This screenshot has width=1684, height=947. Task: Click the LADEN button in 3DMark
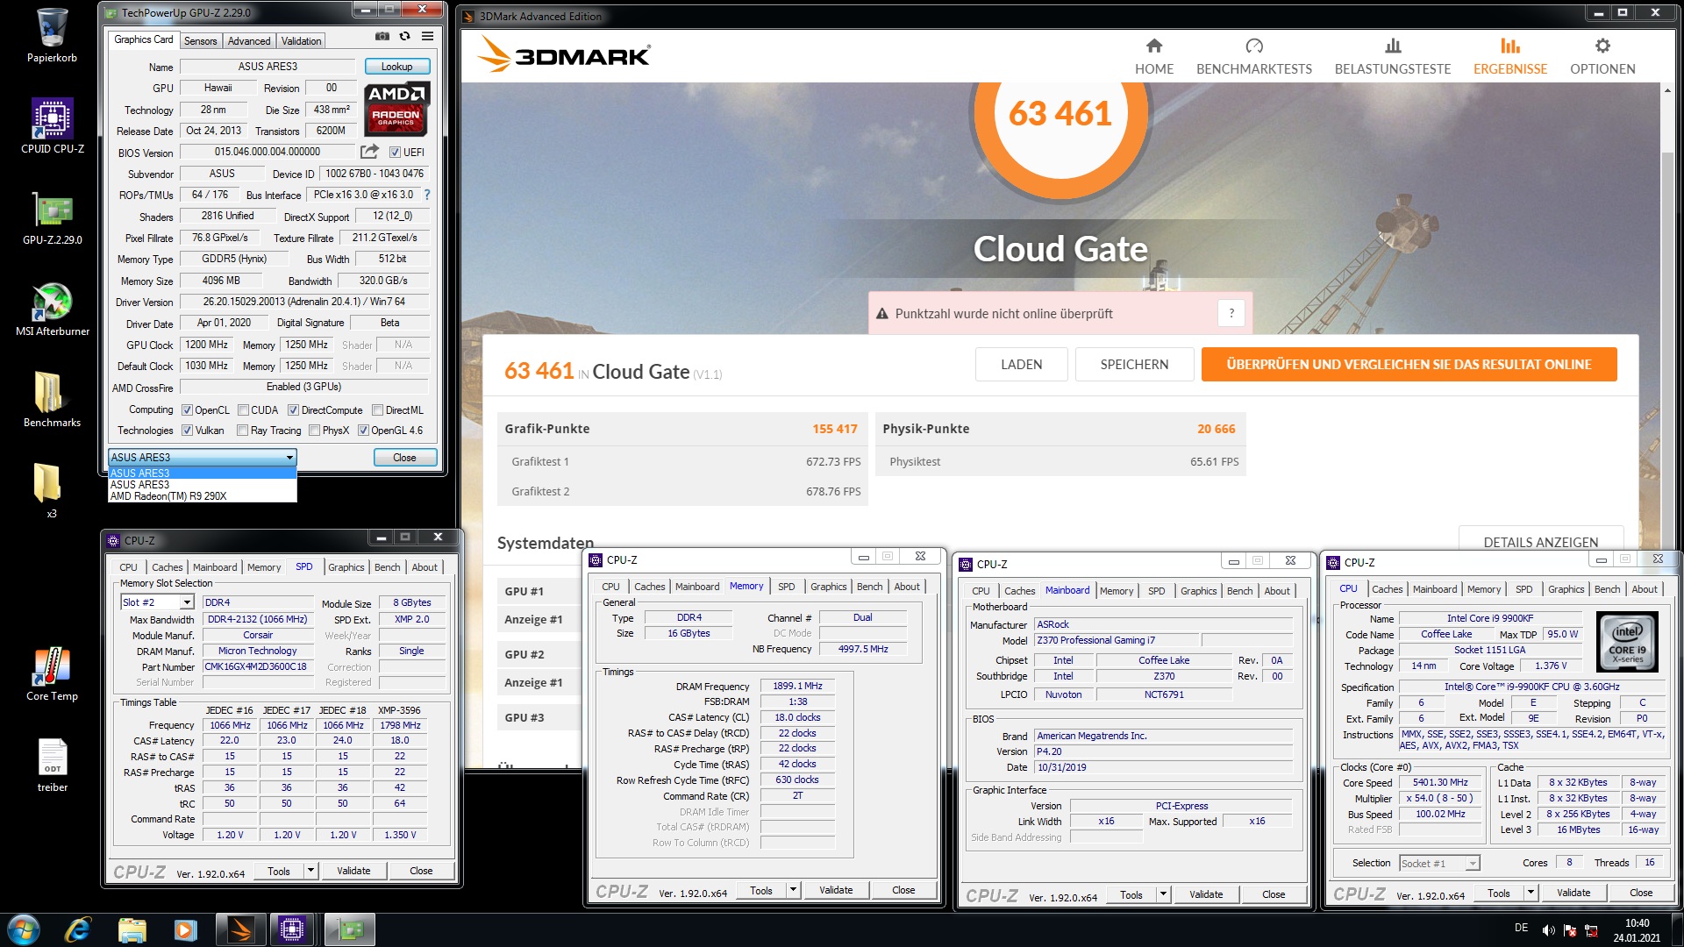1021,365
